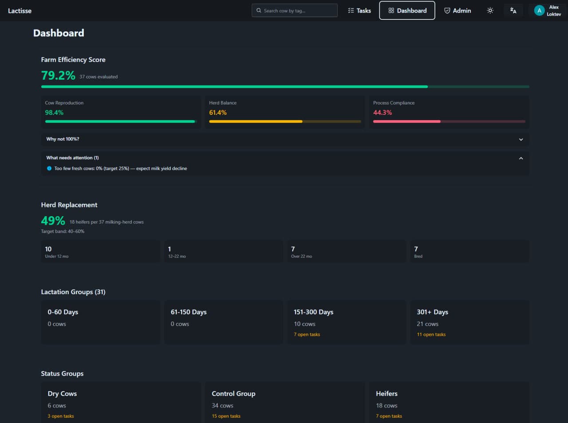Click '7 open tasks' under 151-300 Days

[307, 334]
